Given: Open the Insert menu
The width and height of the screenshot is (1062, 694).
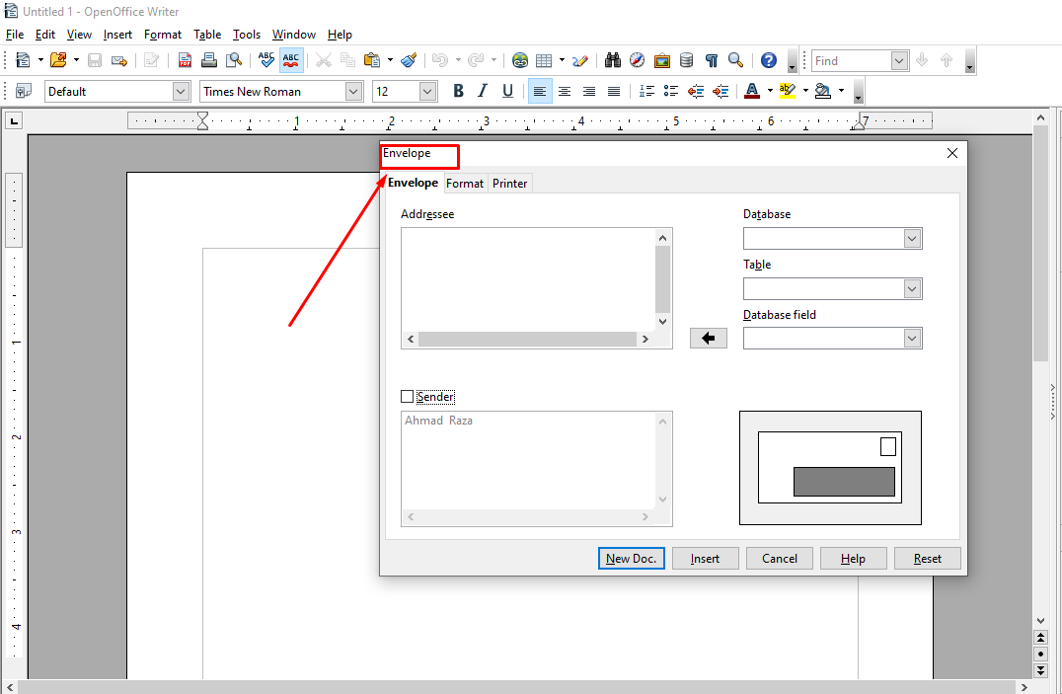Looking at the screenshot, I should tap(117, 34).
